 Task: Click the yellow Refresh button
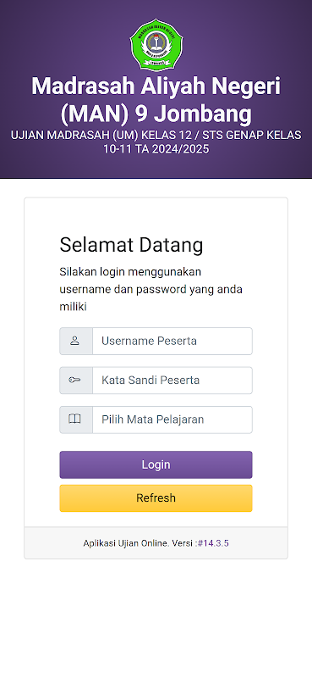[x=156, y=498]
